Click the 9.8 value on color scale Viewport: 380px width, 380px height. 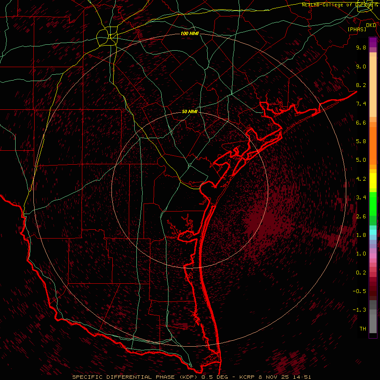(x=361, y=47)
